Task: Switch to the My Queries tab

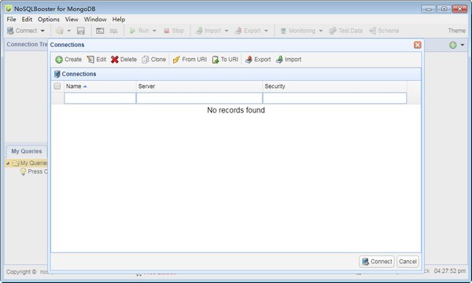Action: [27, 151]
